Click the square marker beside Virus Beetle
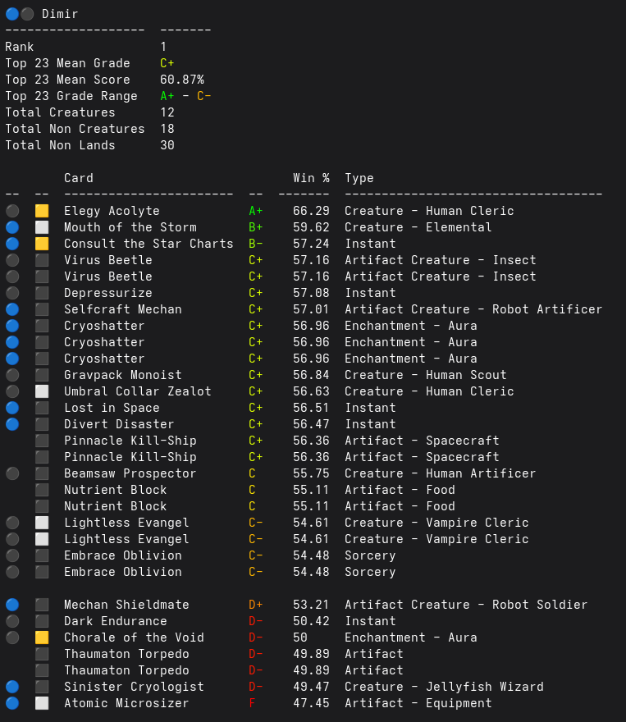 [x=42, y=260]
